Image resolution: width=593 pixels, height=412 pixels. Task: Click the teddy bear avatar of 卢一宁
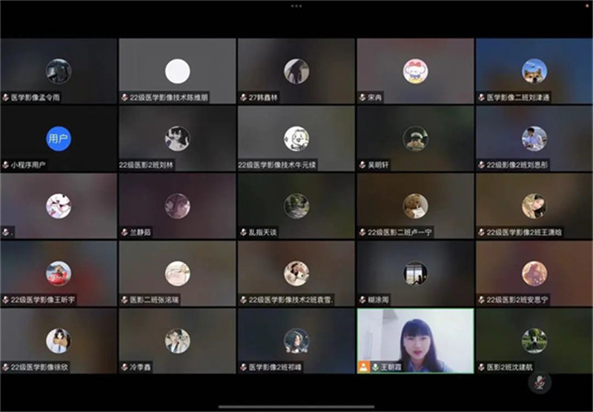pos(415,206)
